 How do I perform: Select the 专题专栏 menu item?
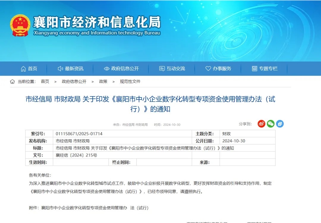point(268,69)
